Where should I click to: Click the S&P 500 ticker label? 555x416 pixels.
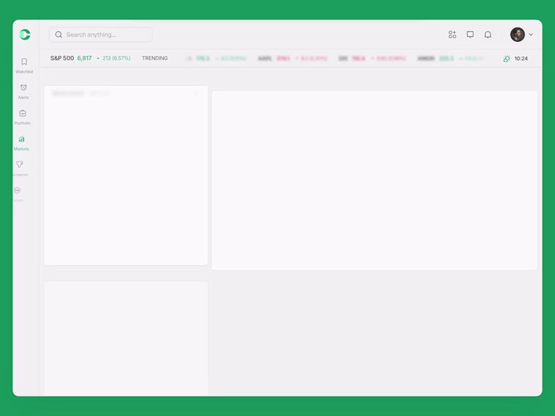coord(62,58)
